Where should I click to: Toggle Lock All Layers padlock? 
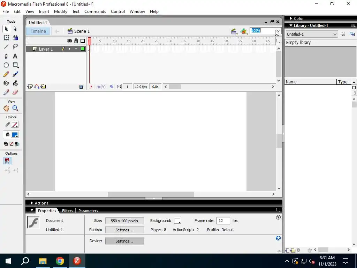point(76,41)
